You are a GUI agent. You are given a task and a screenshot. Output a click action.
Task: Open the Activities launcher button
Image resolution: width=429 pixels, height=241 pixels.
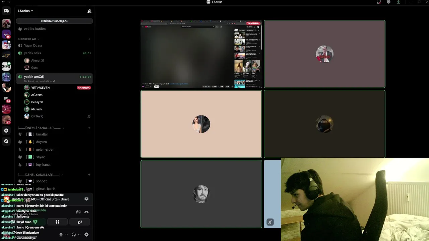57,222
